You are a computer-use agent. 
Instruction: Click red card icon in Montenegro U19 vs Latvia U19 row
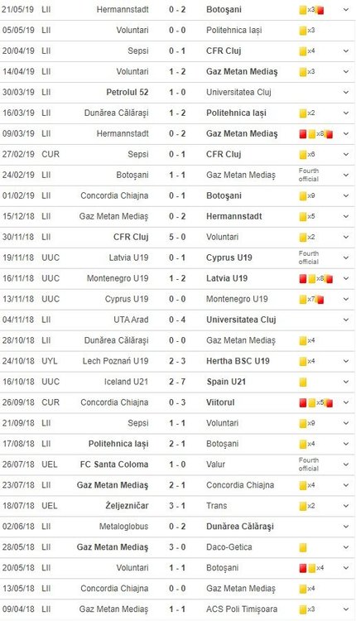click(x=303, y=279)
